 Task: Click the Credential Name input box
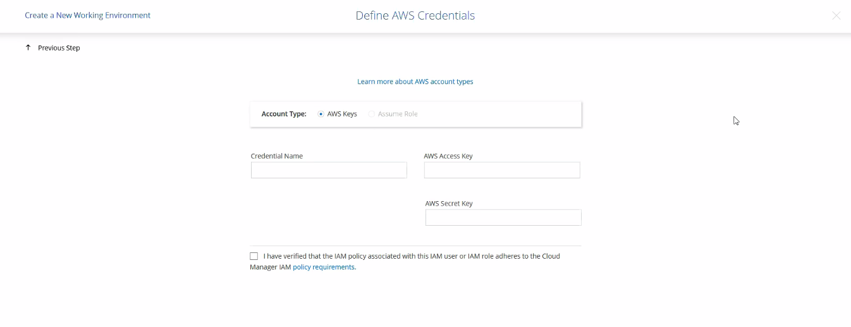tap(329, 170)
